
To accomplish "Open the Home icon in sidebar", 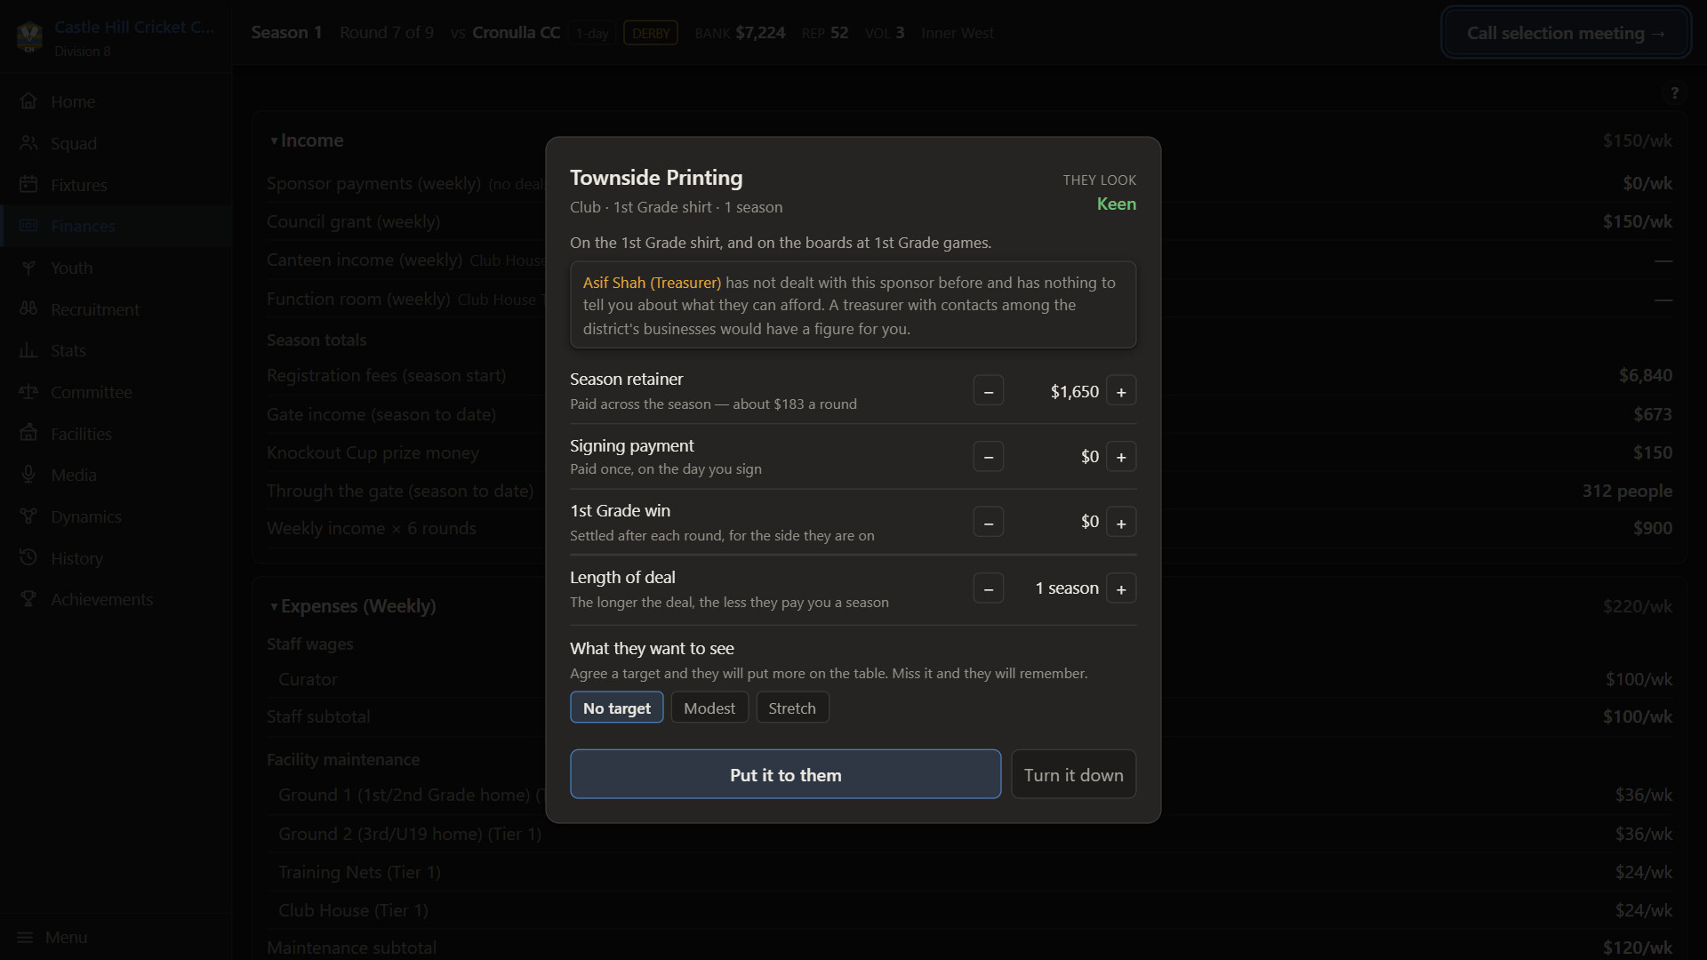I will click(28, 101).
